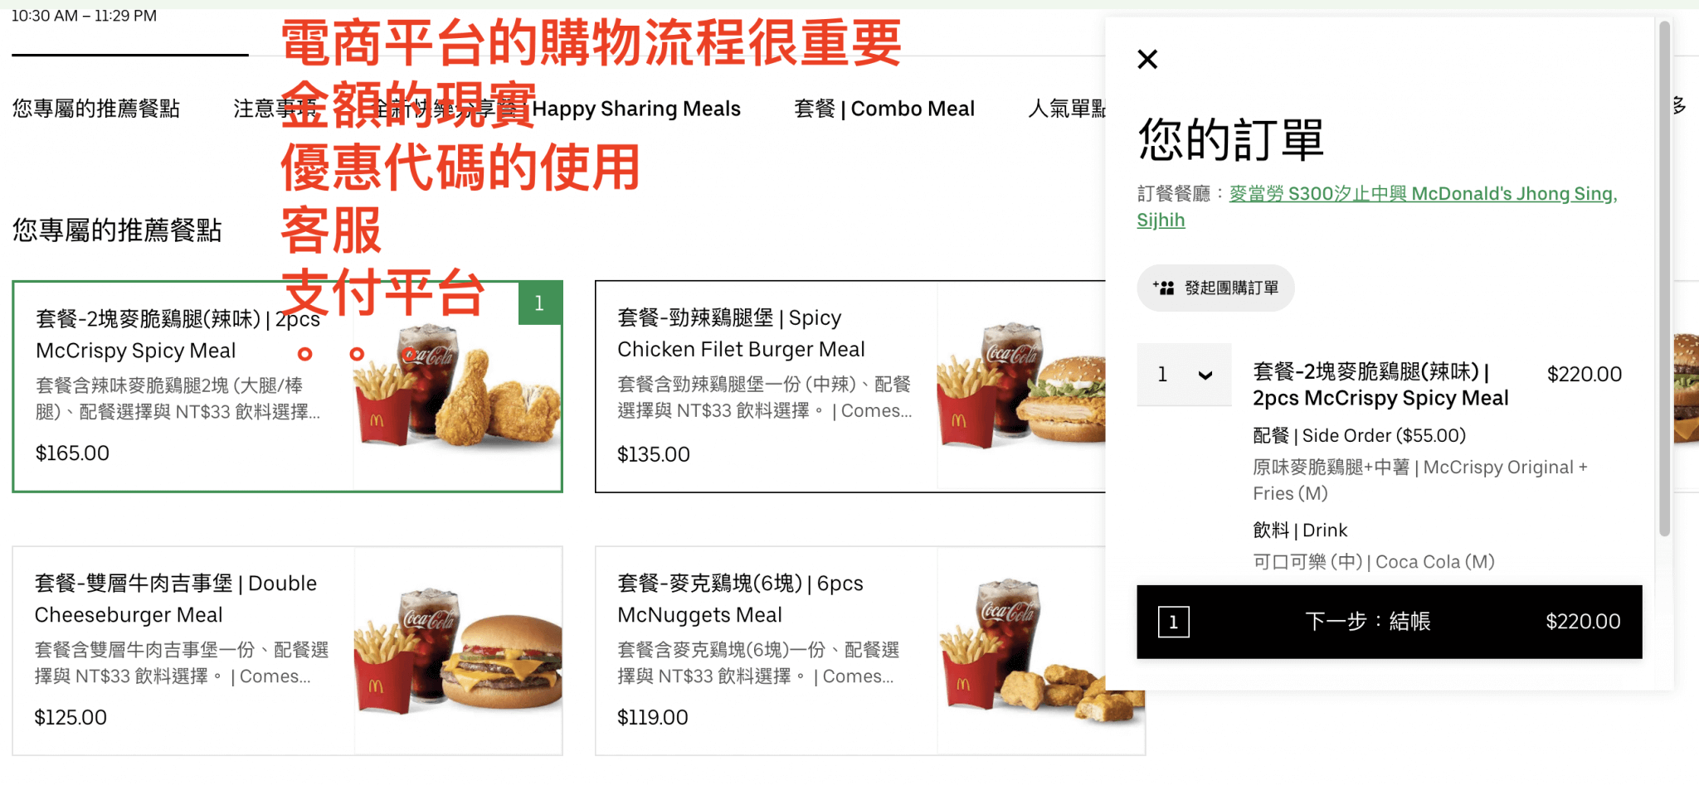
Task: Proceed with 下一步：結帳 checkout button
Action: pyautogui.click(x=1389, y=622)
